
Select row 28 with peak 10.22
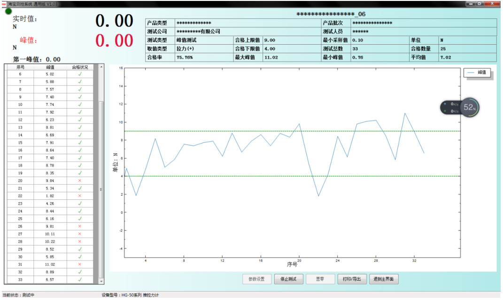tap(50, 242)
